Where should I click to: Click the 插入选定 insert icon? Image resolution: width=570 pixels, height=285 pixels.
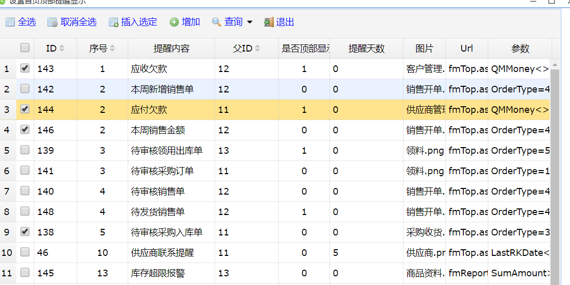point(113,22)
